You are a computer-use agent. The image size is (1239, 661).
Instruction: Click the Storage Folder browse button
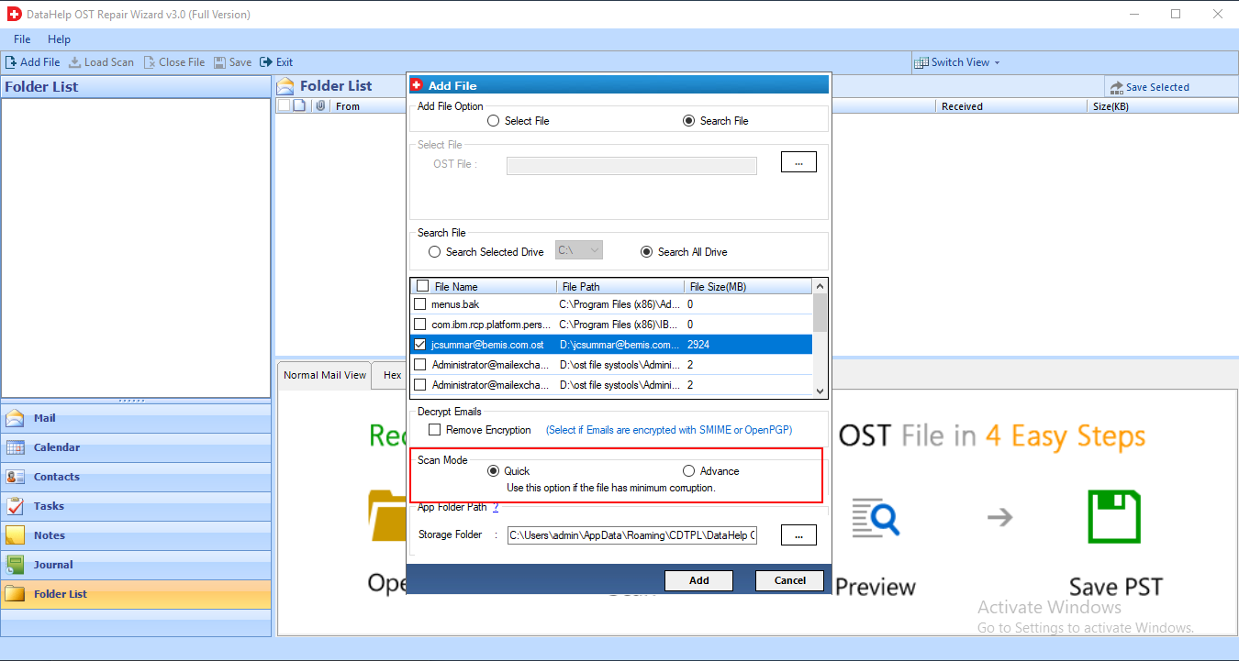click(798, 534)
